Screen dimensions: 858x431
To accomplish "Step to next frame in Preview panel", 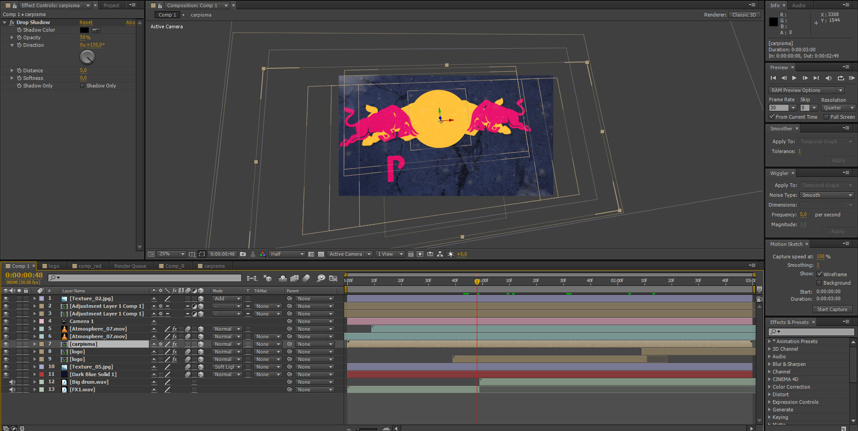I will click(x=805, y=78).
